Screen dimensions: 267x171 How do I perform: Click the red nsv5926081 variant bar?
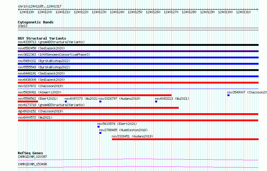point(95,95)
